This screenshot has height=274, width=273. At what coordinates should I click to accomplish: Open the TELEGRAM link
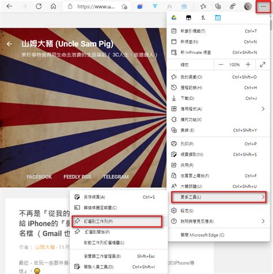click(x=116, y=176)
